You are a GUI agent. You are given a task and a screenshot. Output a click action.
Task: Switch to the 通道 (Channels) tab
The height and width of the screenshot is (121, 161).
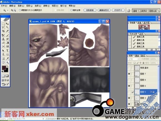pyautogui.click(x=137, y=56)
